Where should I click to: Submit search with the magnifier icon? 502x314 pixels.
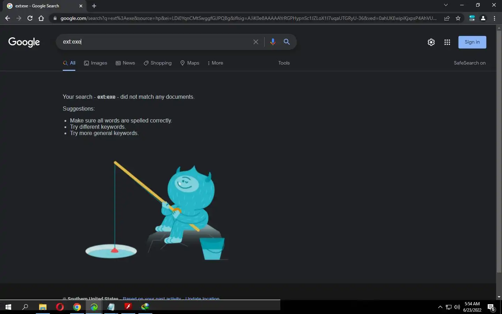[x=287, y=42]
